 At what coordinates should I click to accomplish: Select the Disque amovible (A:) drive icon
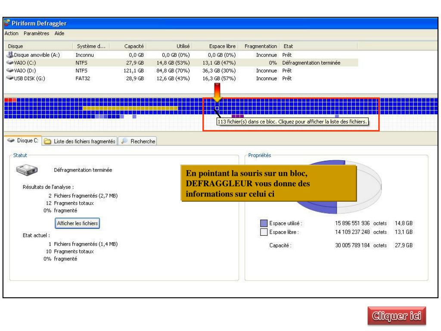coord(10,55)
